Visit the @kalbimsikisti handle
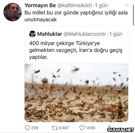The width and height of the screenshot is (135, 133). pyautogui.click(x=75, y=6)
